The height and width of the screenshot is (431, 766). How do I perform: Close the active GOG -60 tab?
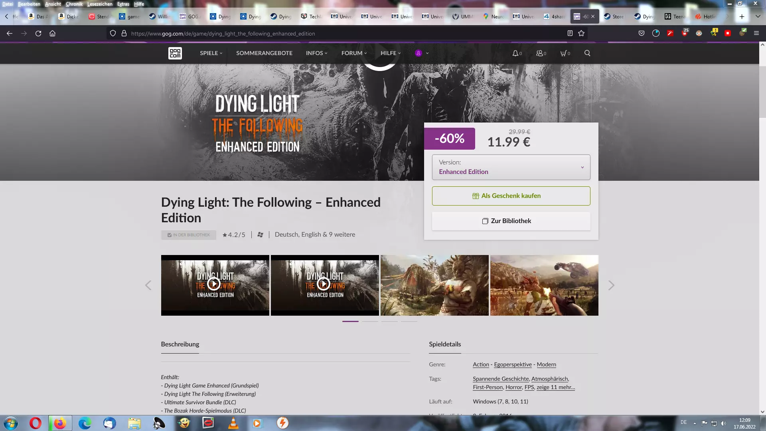593,16
